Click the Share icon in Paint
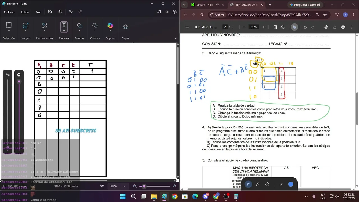 tap(60, 12)
